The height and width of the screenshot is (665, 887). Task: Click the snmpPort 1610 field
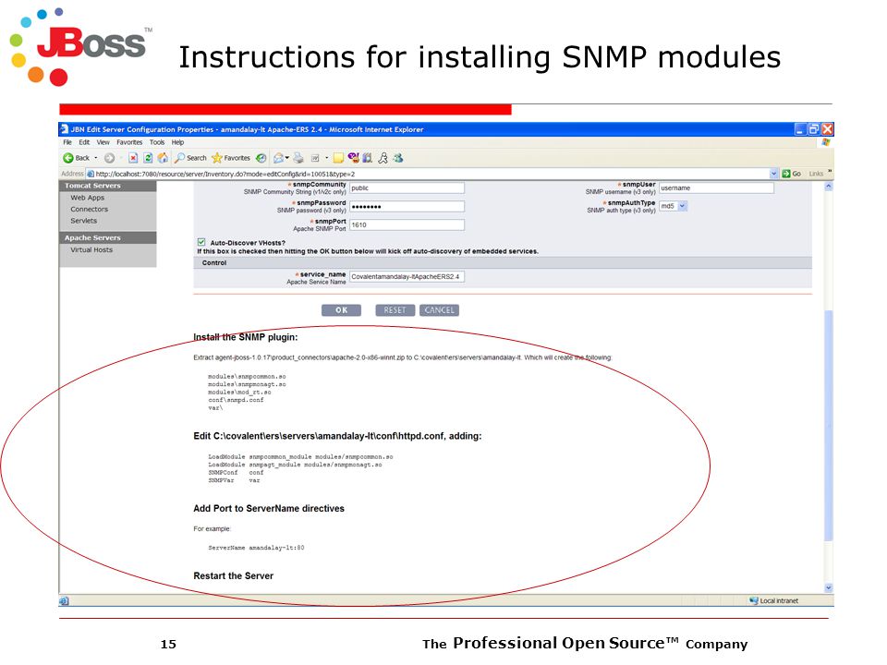point(407,225)
